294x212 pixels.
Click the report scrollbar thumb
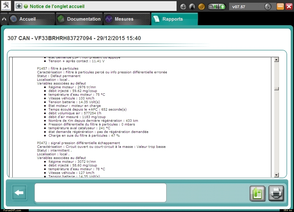[276, 89]
